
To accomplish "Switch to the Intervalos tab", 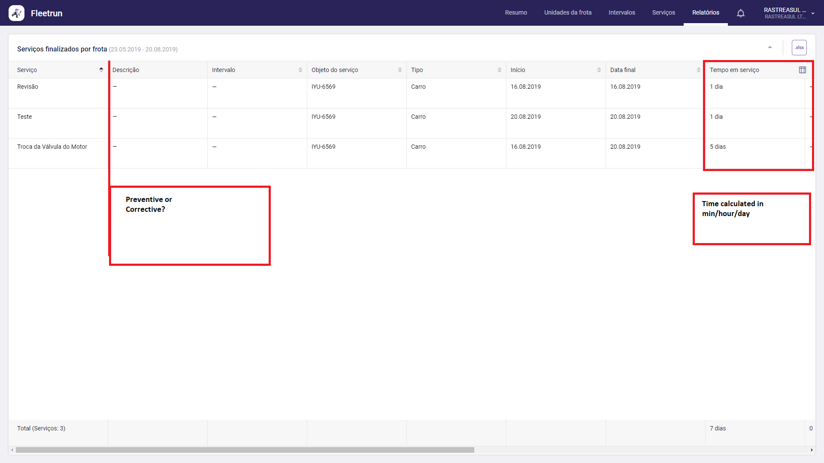I will (x=621, y=13).
